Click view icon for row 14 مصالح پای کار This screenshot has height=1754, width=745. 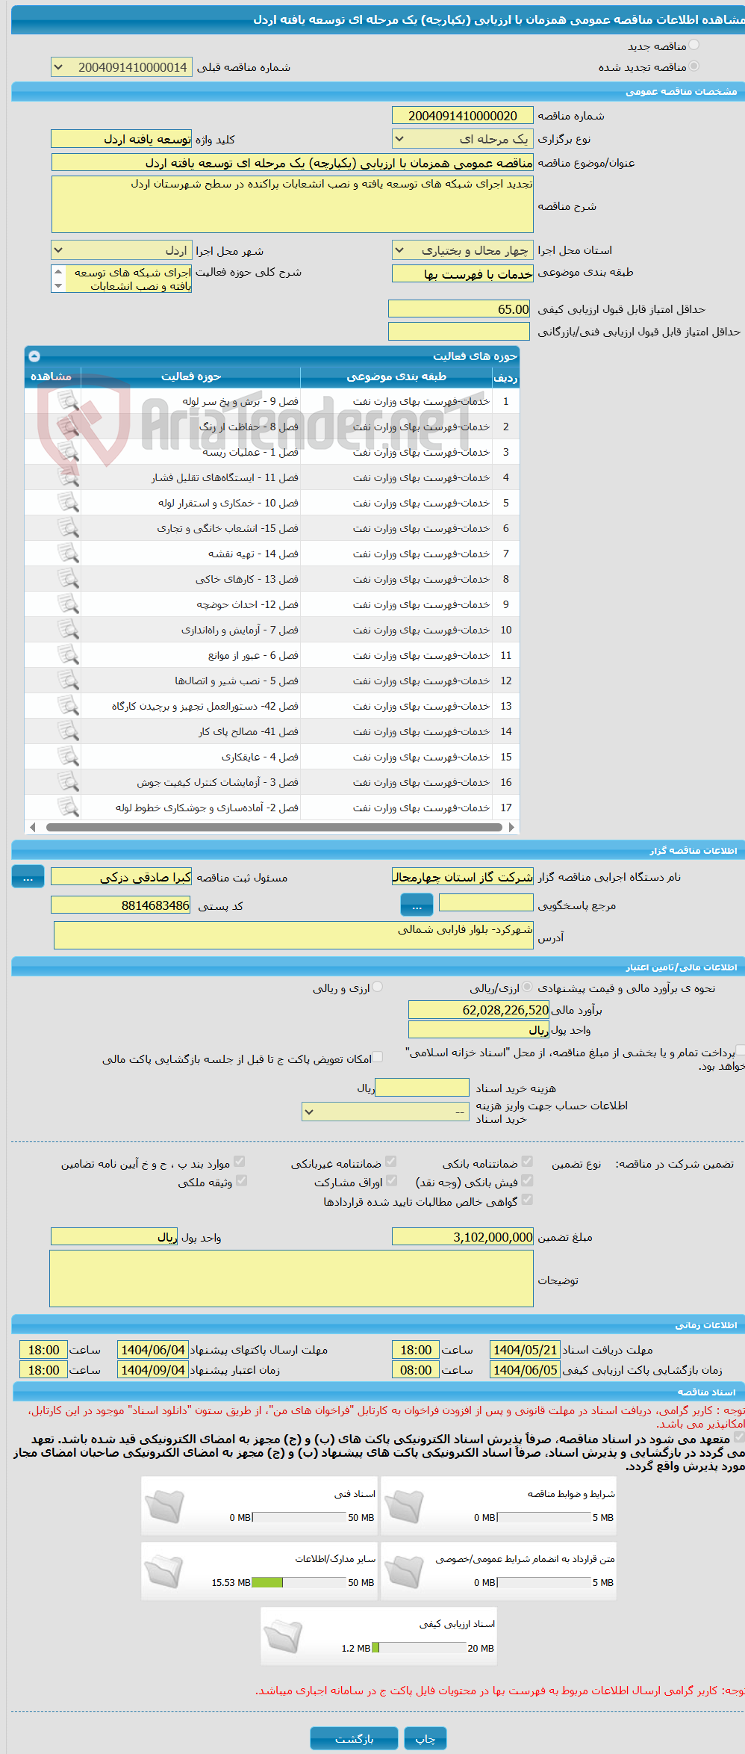pyautogui.click(x=68, y=731)
